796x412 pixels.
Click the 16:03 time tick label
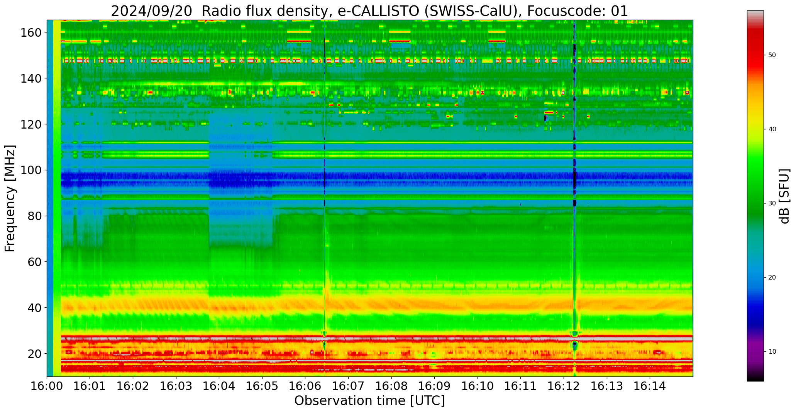[176, 386]
